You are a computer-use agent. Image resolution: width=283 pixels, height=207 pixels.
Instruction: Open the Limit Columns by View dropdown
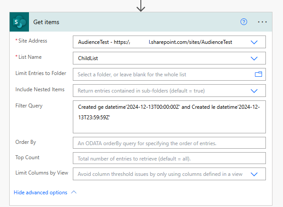pyautogui.click(x=254, y=174)
